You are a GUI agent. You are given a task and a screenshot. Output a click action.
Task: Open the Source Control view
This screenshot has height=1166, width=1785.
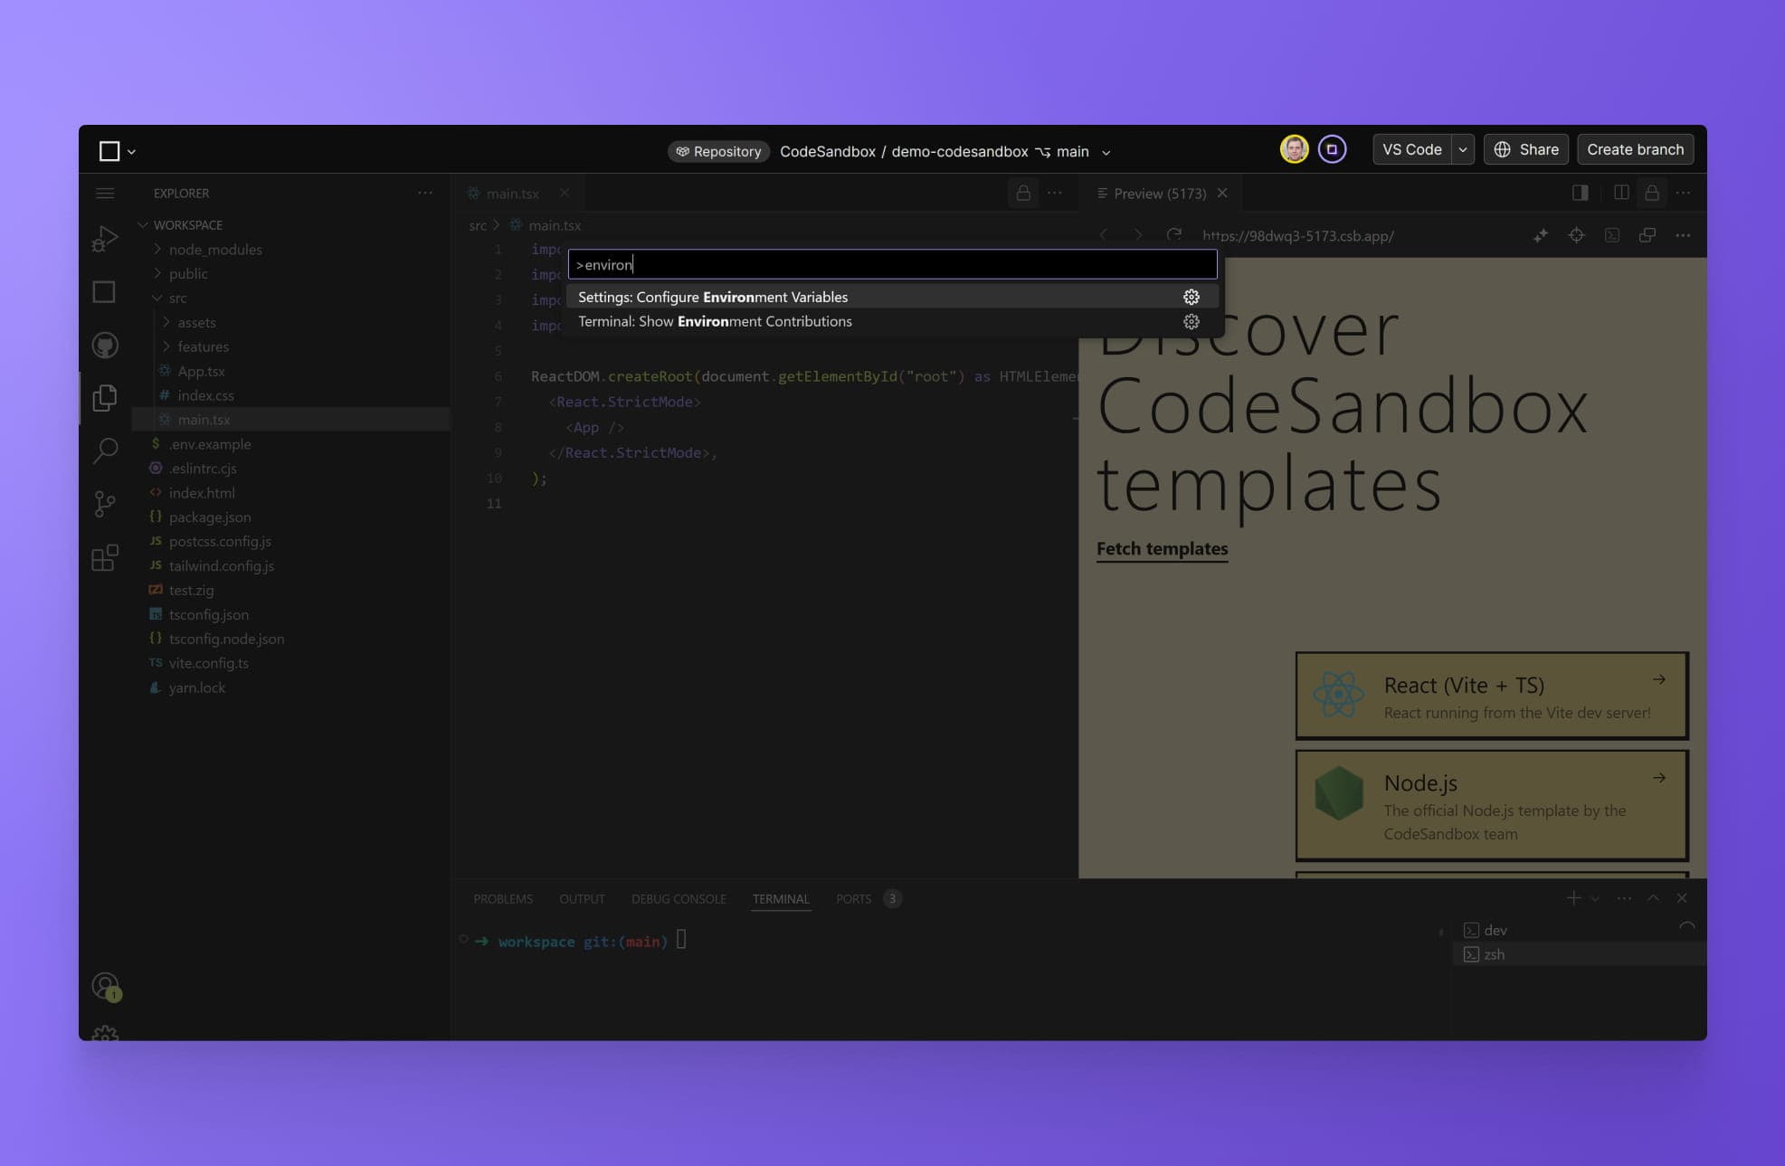point(105,504)
